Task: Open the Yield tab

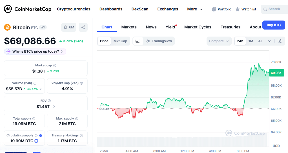Action: (x=170, y=27)
